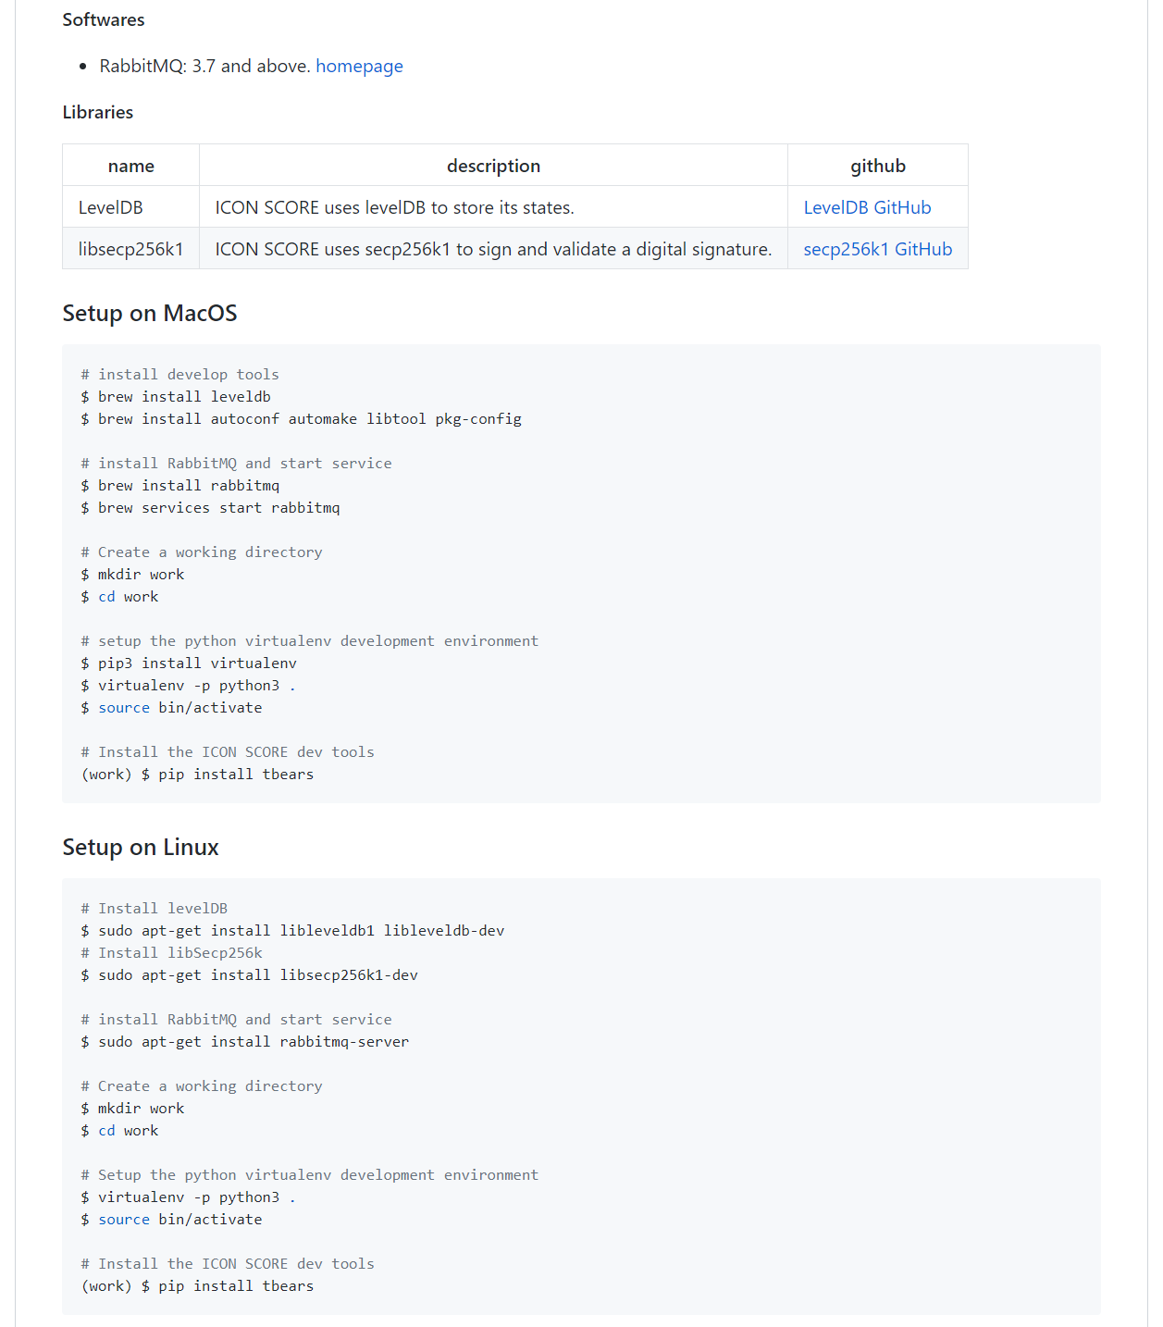Image resolution: width=1163 pixels, height=1327 pixels.
Task: Click the Libraries section heading
Action: pyautogui.click(x=98, y=112)
